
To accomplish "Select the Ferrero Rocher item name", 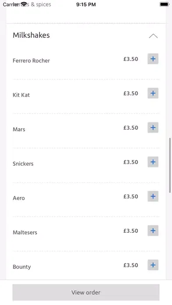I will 31,60.
